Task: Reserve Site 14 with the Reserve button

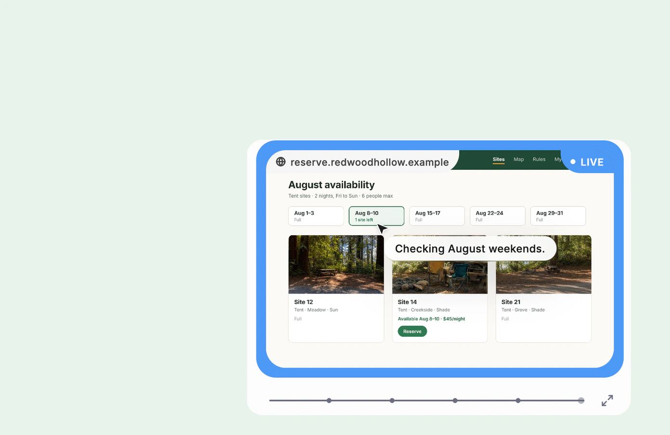Action: [x=412, y=332]
